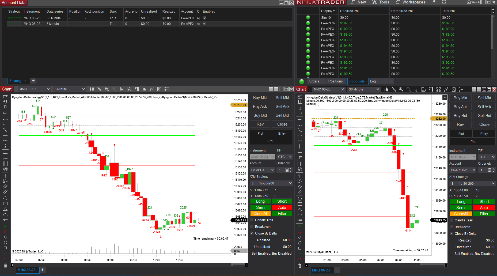Toggle the F button on 30 Minute chart
Screen dimensions: 497x276
coord(445,97)
